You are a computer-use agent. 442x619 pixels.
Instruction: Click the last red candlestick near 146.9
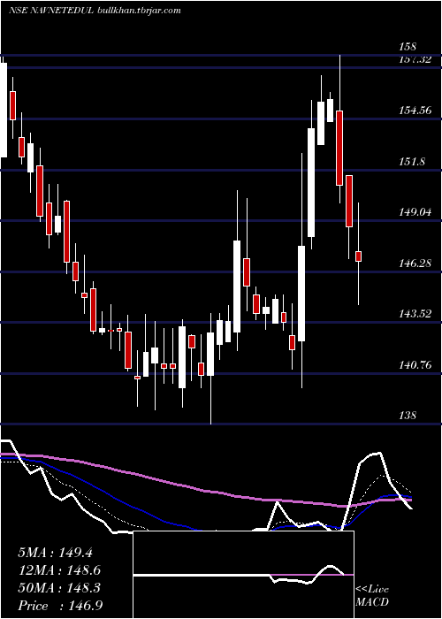click(x=358, y=256)
